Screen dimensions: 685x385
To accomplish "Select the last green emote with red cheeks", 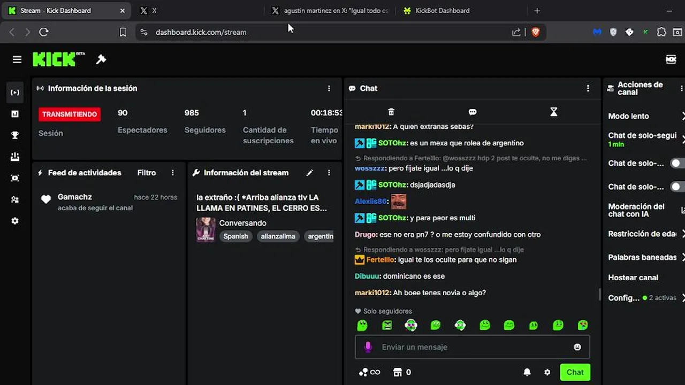I will tap(583, 325).
